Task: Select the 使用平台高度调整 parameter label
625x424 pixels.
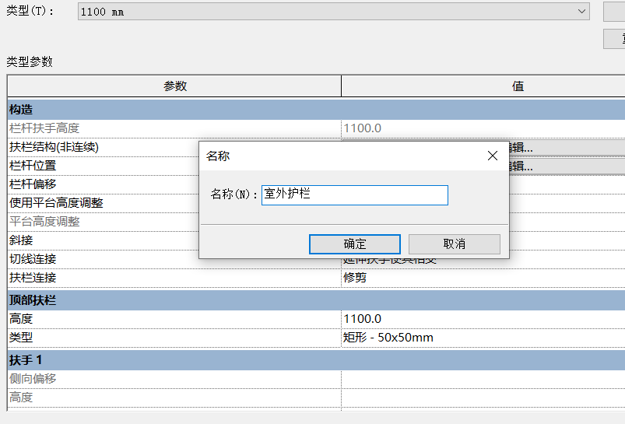Action: coord(56,203)
